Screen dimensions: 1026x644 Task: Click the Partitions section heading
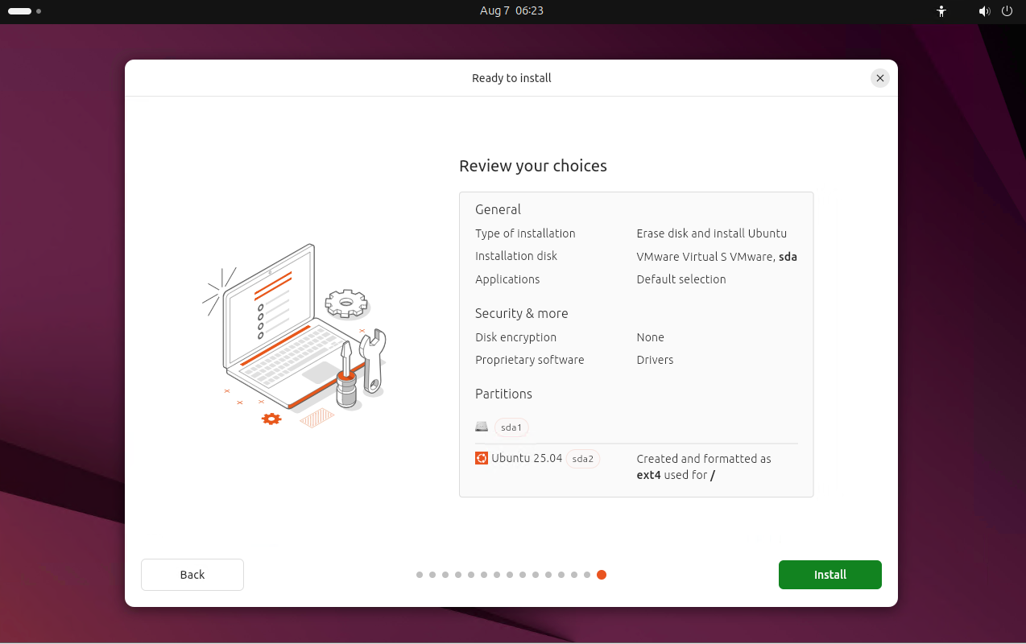coord(503,394)
